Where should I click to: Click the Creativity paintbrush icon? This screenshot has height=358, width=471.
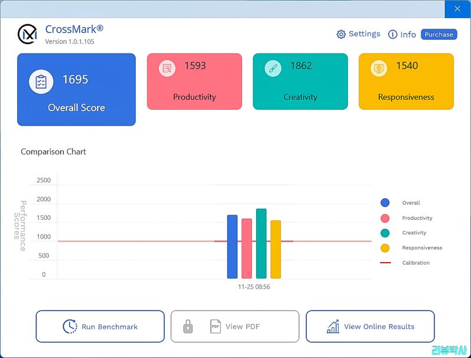273,68
